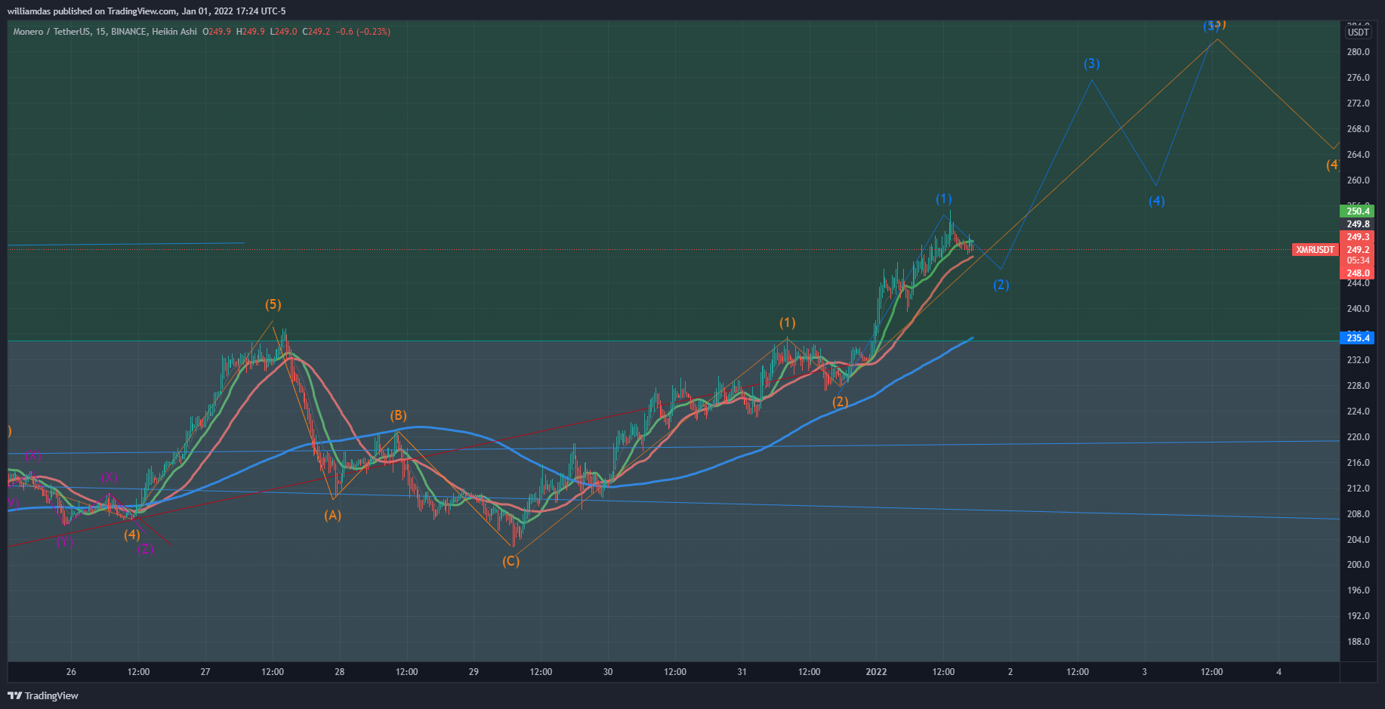Select the purple (Z) wave label
The width and height of the screenshot is (1385, 709).
pyautogui.click(x=146, y=549)
